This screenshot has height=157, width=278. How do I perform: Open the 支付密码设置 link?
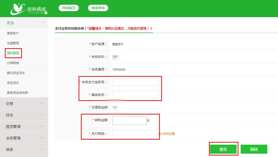click(166, 134)
